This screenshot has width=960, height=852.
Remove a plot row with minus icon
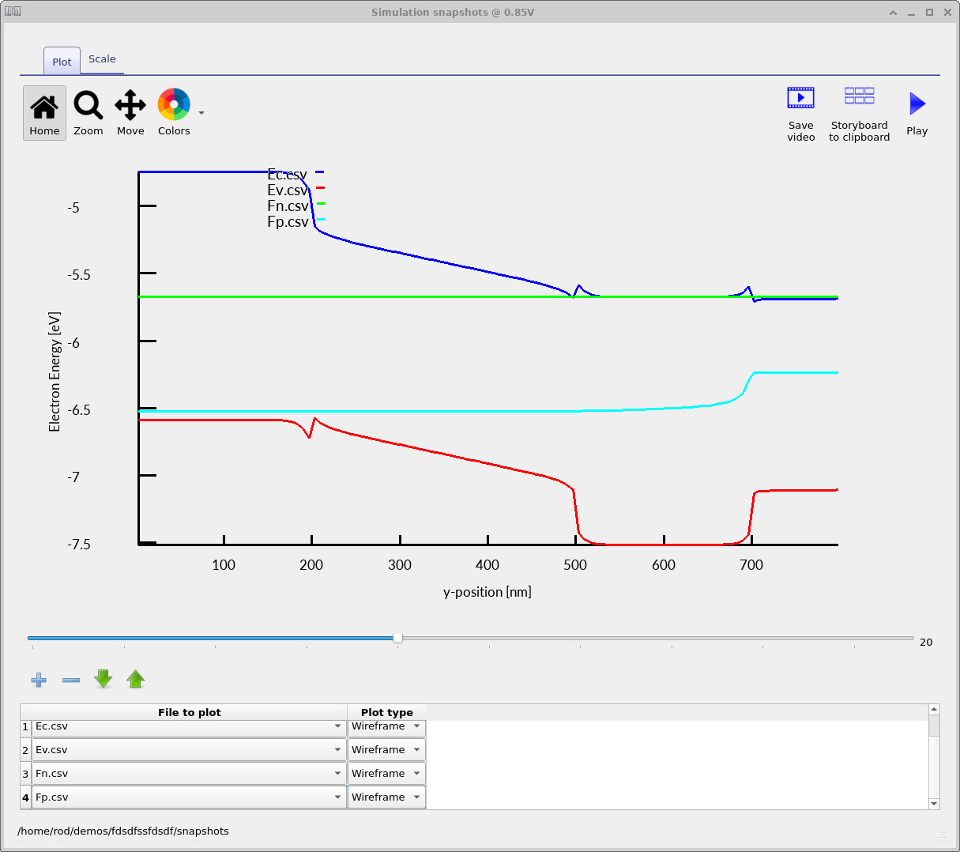tap(71, 680)
